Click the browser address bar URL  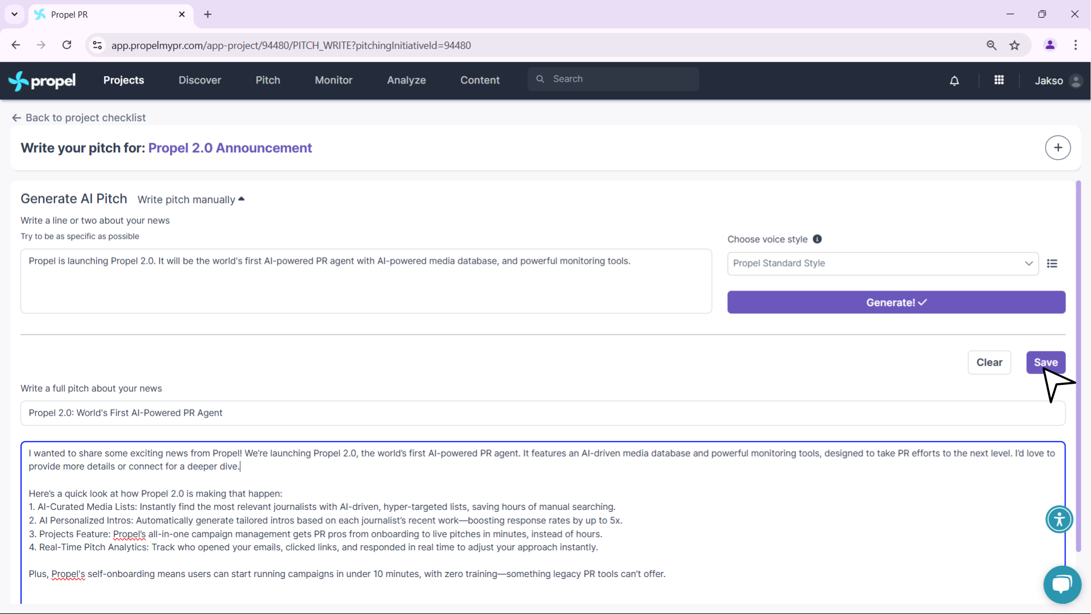[291, 45]
